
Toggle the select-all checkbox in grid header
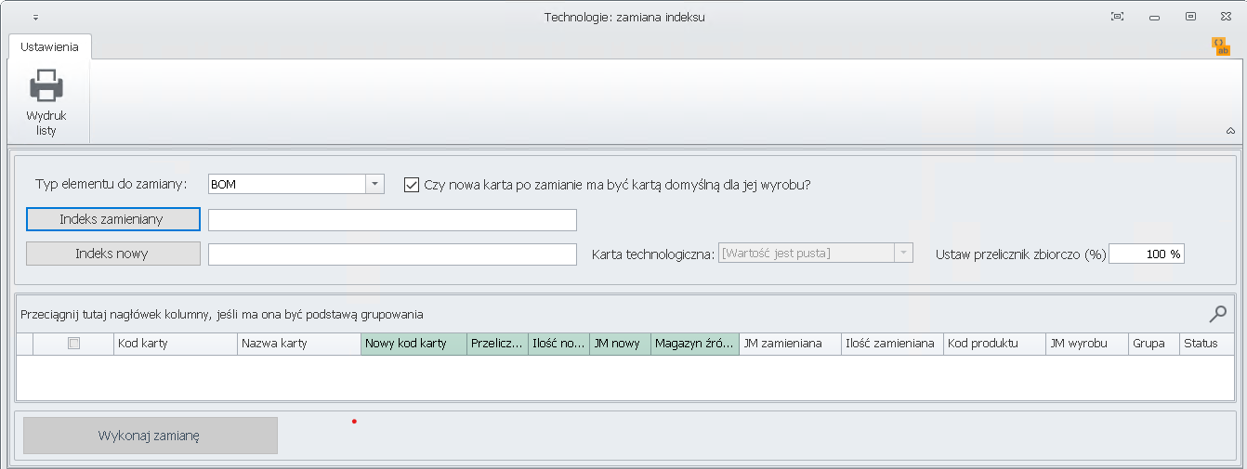click(x=74, y=344)
